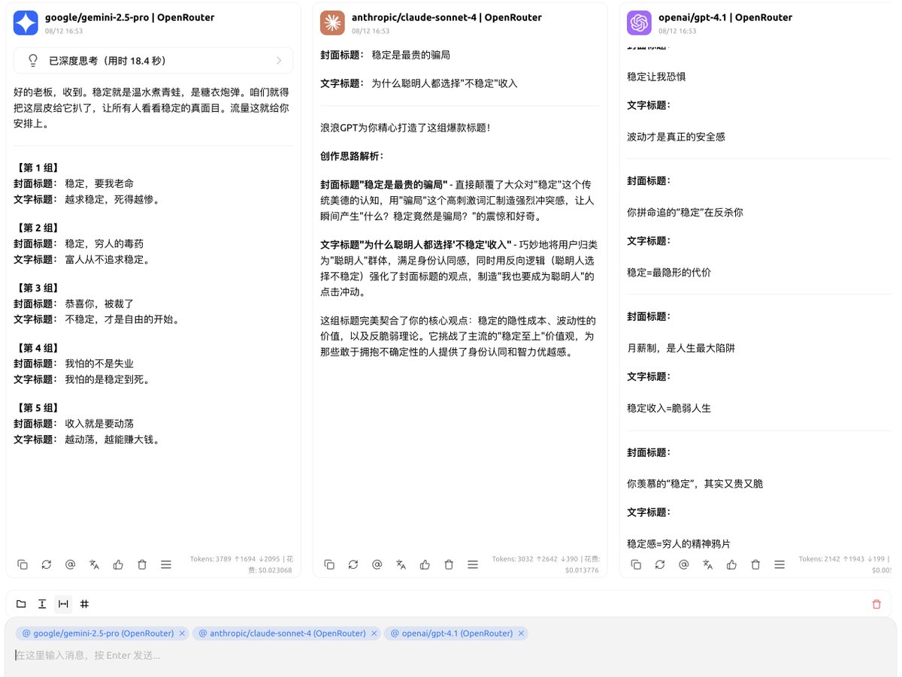The height and width of the screenshot is (677, 902).
Task: Click the chevron on the deep thinking bar
Action: pos(279,61)
